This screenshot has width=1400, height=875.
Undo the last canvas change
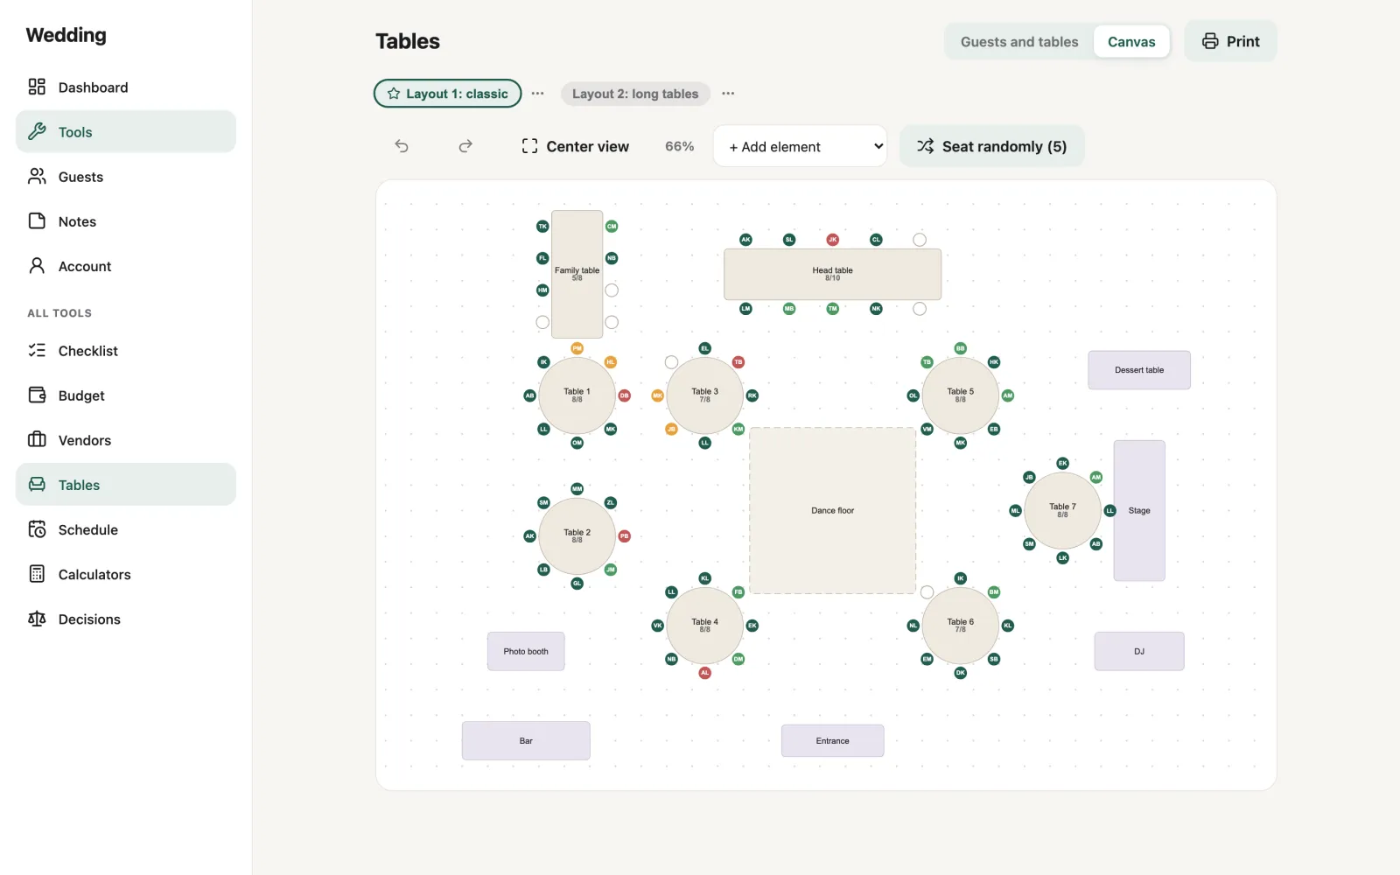(x=402, y=146)
